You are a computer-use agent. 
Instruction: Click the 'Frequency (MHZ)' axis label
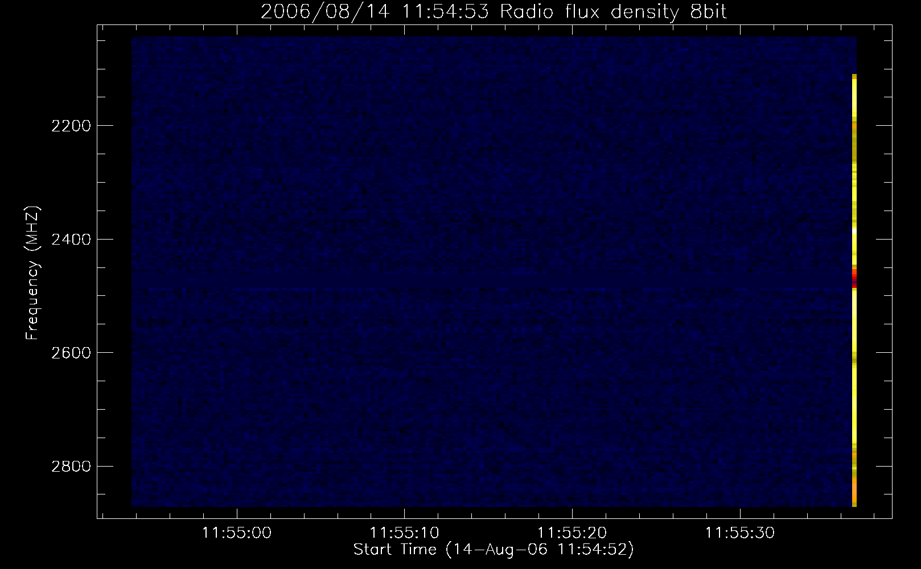[x=32, y=273]
